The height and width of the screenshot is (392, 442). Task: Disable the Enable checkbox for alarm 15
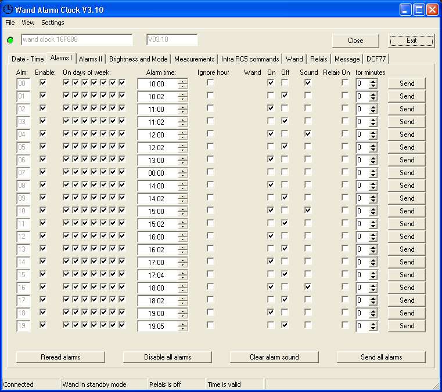pyautogui.click(x=43, y=274)
